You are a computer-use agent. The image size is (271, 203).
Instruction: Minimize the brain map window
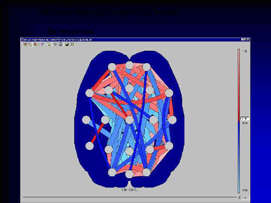pos(242,39)
